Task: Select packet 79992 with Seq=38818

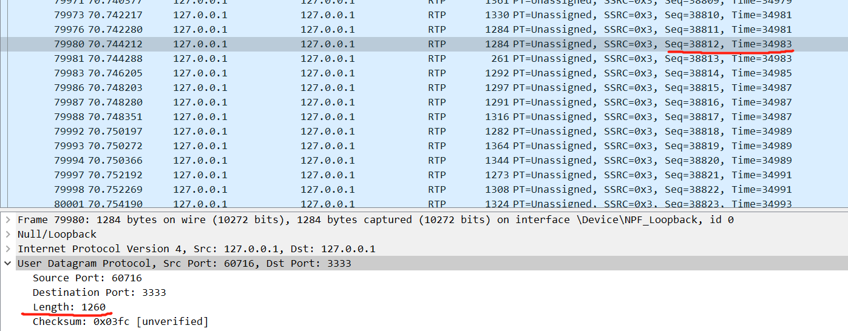Action: tap(424, 131)
